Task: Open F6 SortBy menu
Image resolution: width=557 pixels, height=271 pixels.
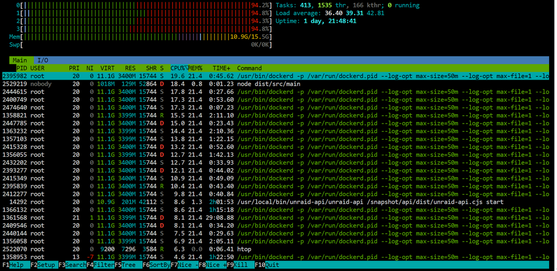Action: coord(157,265)
